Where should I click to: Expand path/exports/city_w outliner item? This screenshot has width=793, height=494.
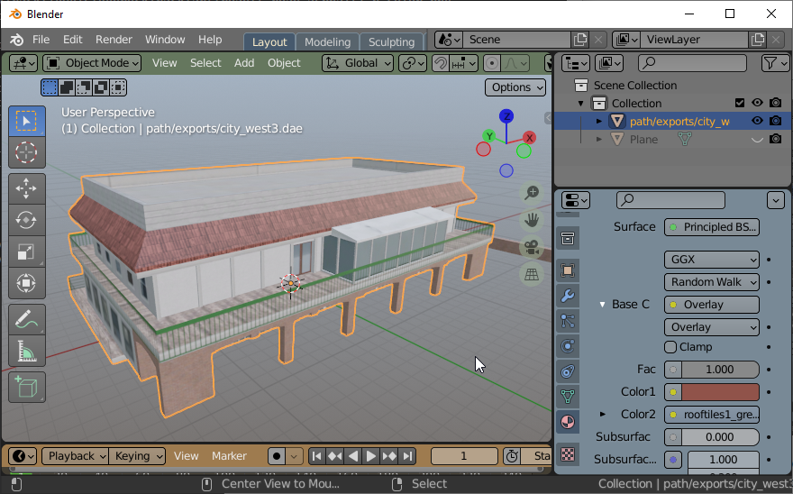point(598,122)
